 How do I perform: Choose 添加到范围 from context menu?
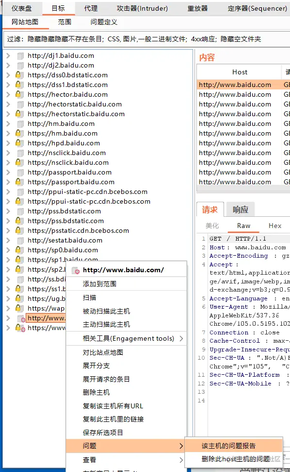127,283
